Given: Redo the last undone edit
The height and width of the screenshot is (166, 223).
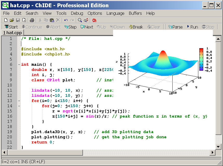Looking at the screenshot, I should click(x=72, y=20).
